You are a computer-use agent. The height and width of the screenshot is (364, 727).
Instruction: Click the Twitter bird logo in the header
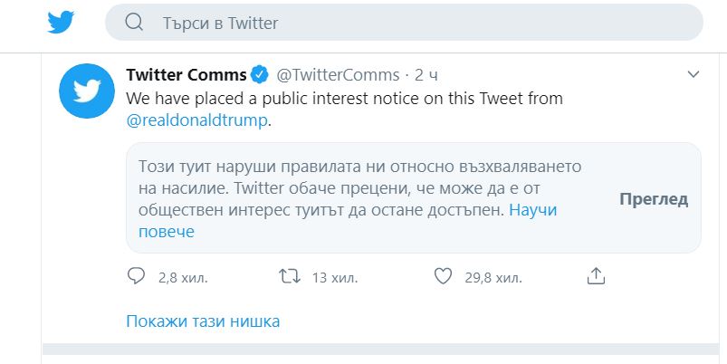61,23
